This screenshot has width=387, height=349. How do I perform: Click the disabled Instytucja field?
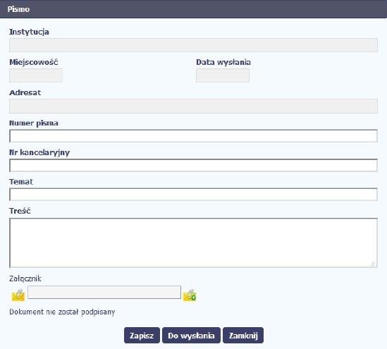[193, 45]
